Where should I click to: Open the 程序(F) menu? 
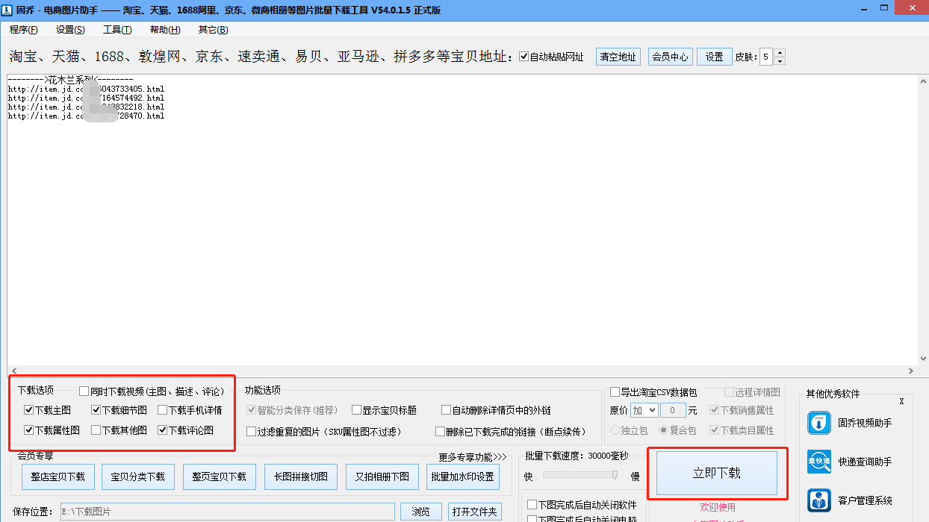click(x=24, y=30)
